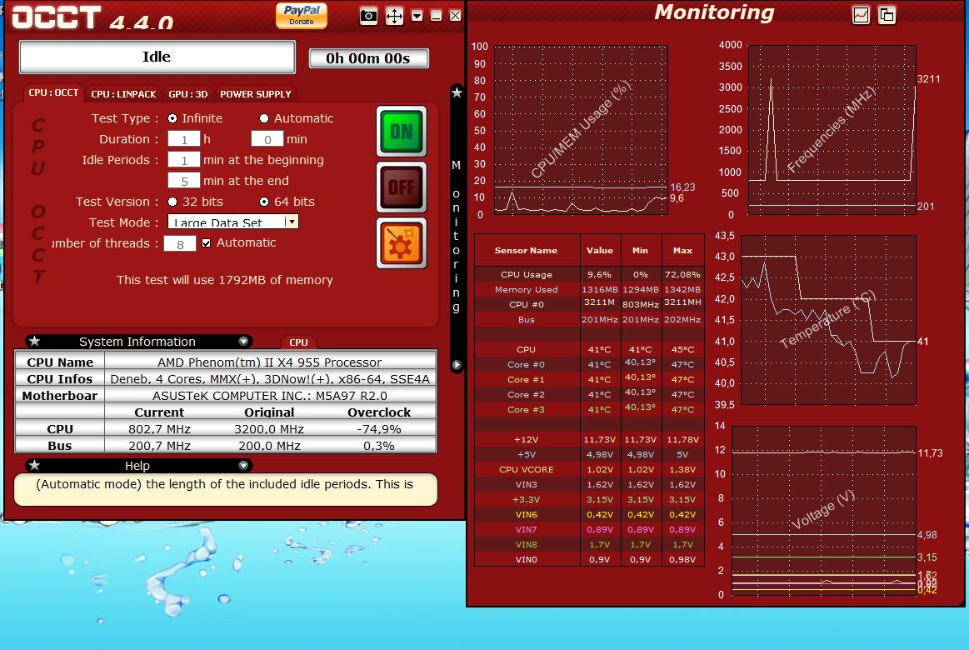This screenshot has height=650, width=969.
Task: Click the +12V sensor row label
Action: (527, 439)
